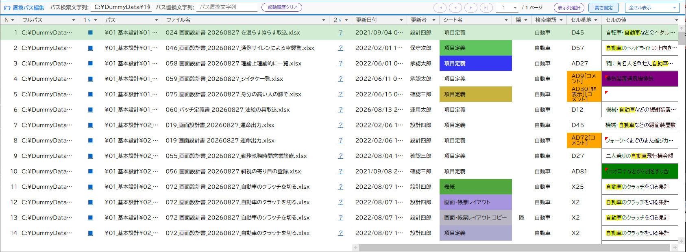686x252 pixels.
Task: Click blue square icon in row 4
Action: point(90,79)
